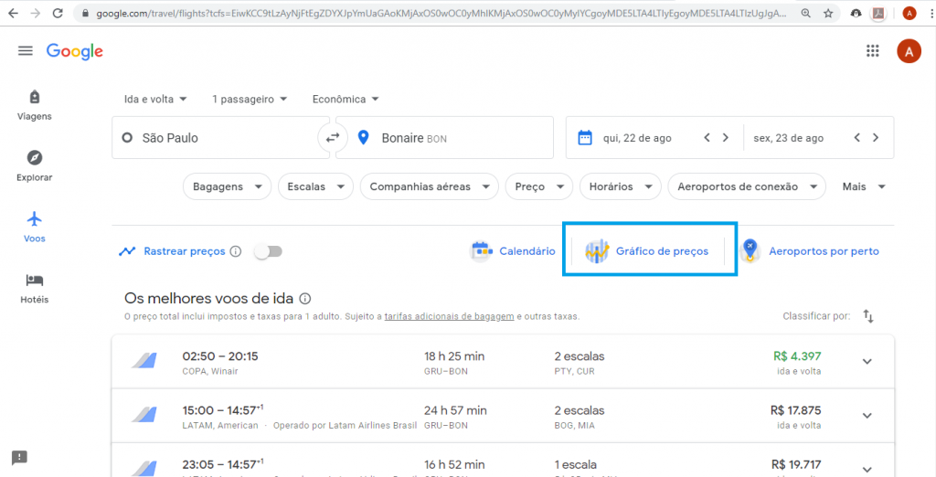Open Aeroportos por perto
The height and width of the screenshot is (477, 936).
tap(810, 251)
